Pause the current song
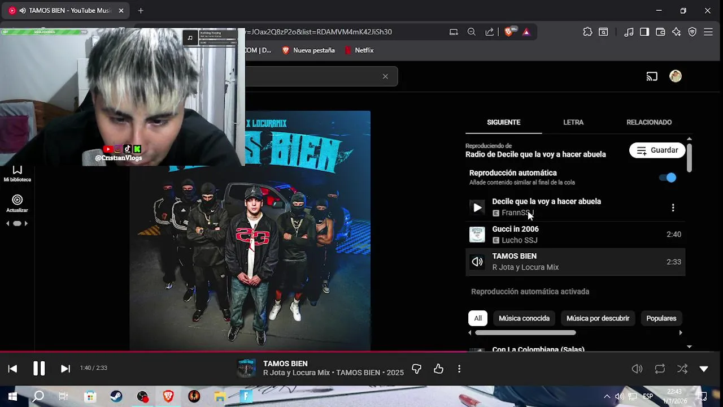Viewport: 723px width, 407px height. [39, 369]
